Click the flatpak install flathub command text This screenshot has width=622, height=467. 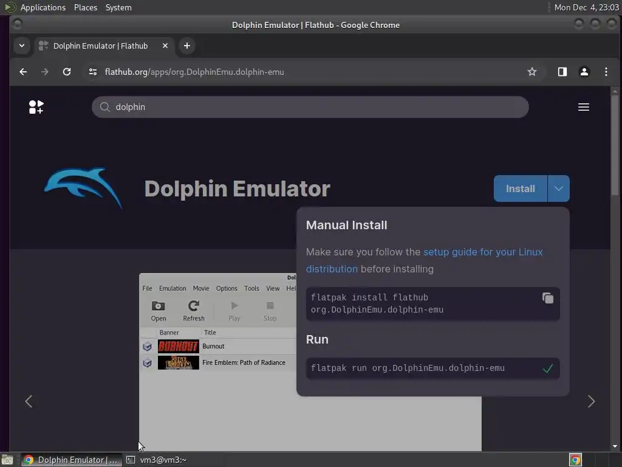click(377, 303)
